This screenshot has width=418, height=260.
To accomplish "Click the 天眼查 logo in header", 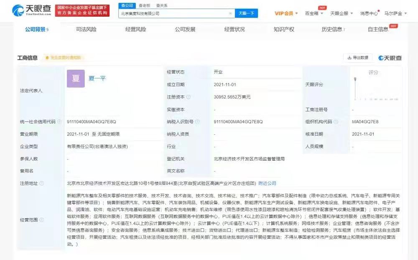I will [x=31, y=10].
